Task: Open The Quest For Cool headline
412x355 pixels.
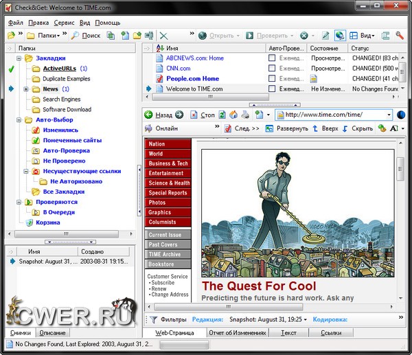Action: [259, 286]
